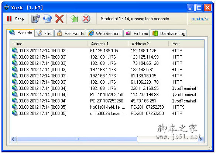This screenshot has height=154, width=216.
Task: Click the round red cancel toolbar icon
Action: click(x=86, y=19)
